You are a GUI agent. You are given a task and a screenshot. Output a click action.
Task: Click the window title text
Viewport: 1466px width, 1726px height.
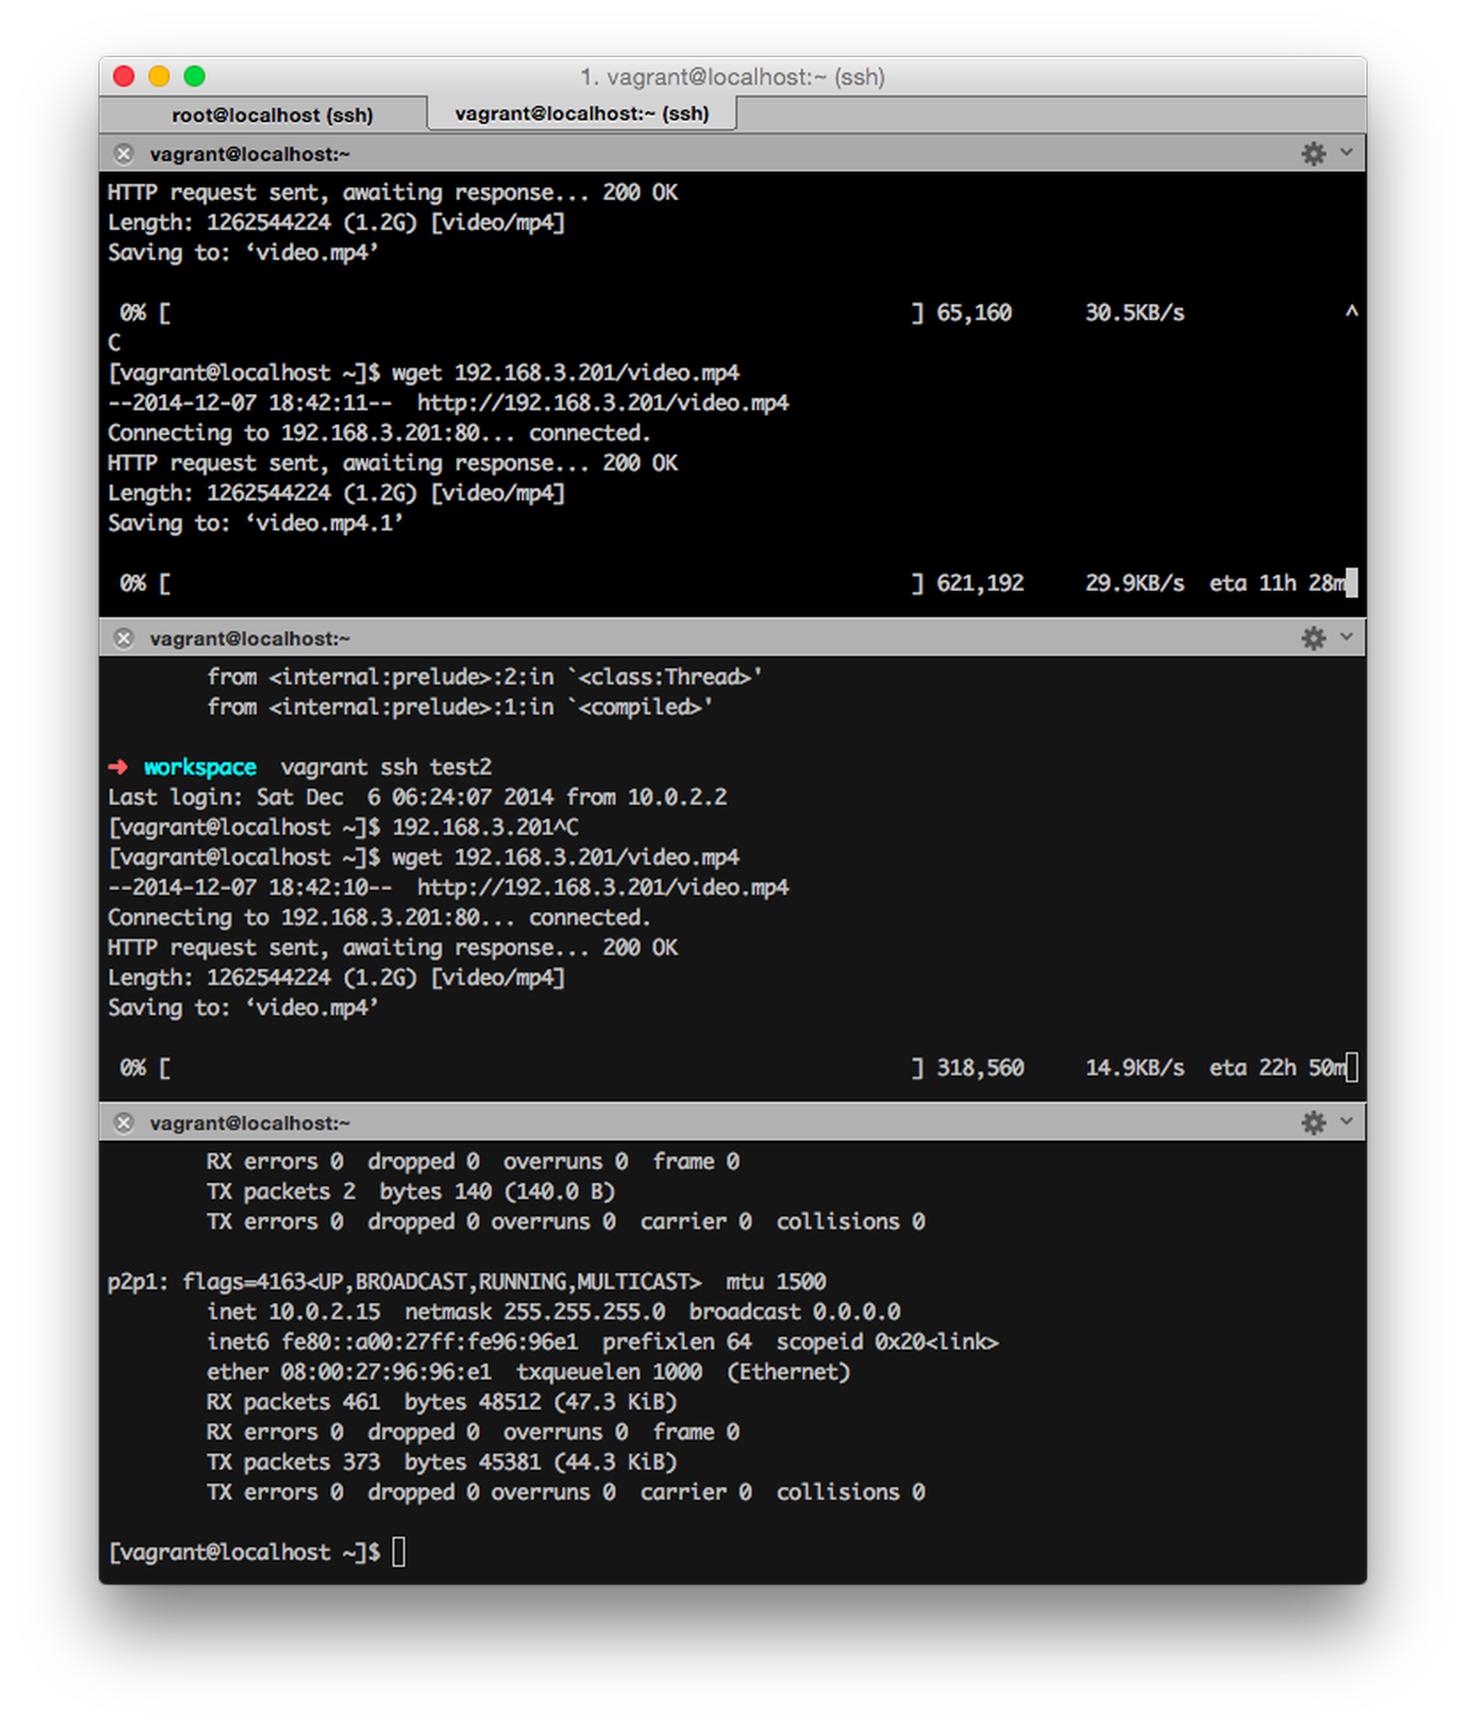tap(732, 77)
